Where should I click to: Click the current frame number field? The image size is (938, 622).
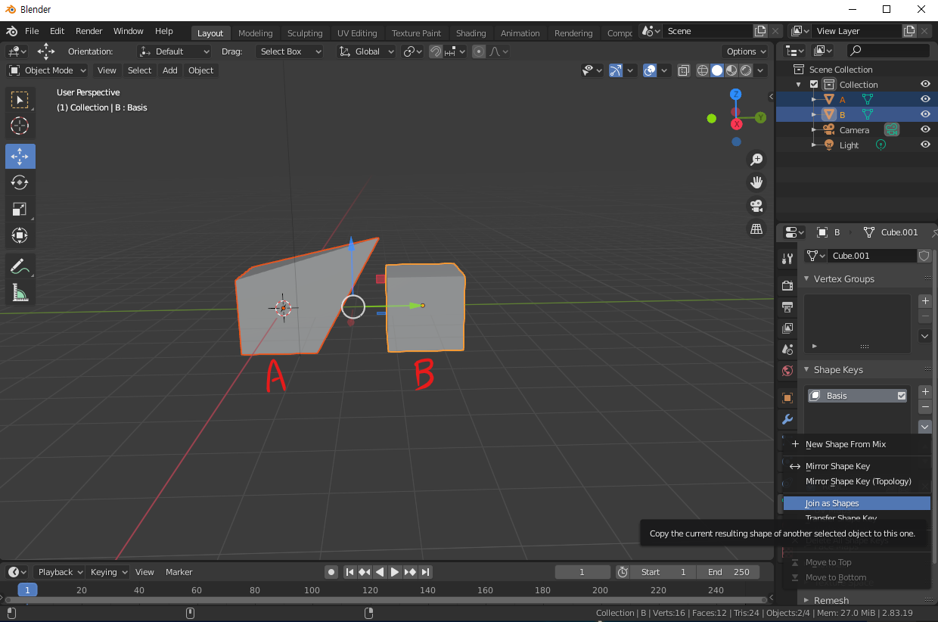[x=582, y=572]
